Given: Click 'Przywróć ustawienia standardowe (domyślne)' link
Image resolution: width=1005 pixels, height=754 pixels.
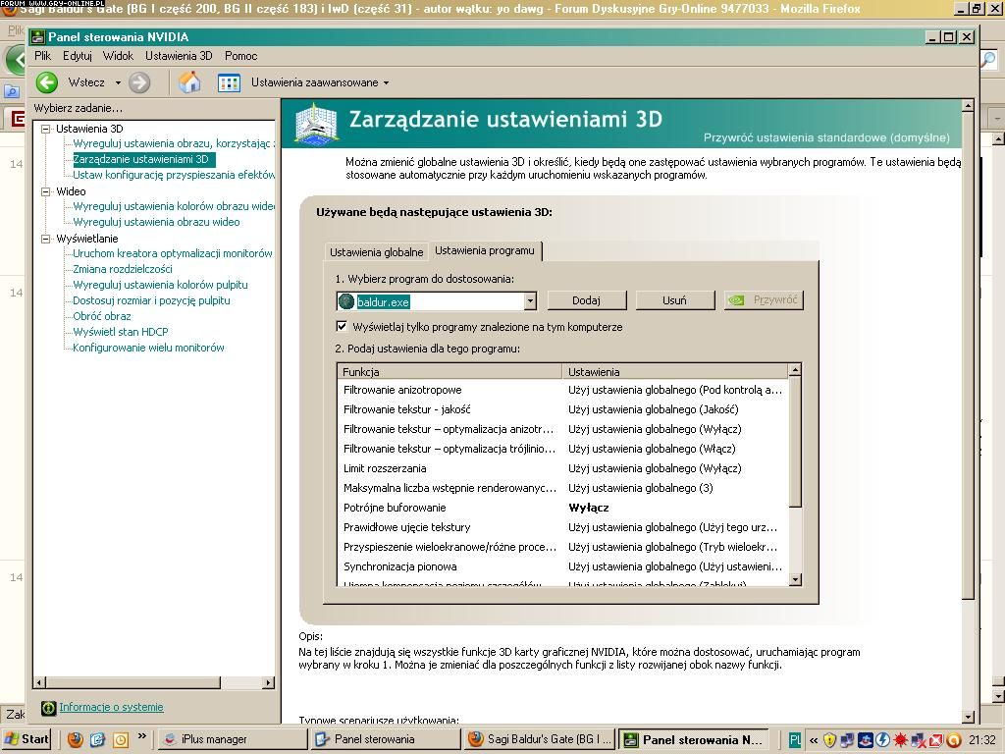Looking at the screenshot, I should click(826, 137).
